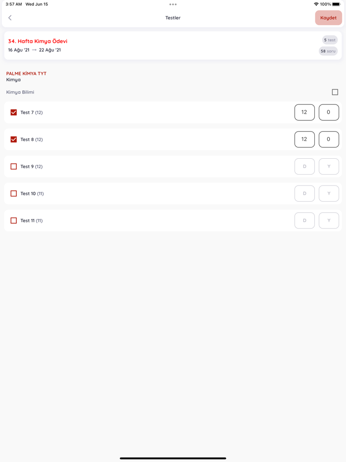Tap the battery status icon
This screenshot has width=346, height=462.
tap(336, 4)
